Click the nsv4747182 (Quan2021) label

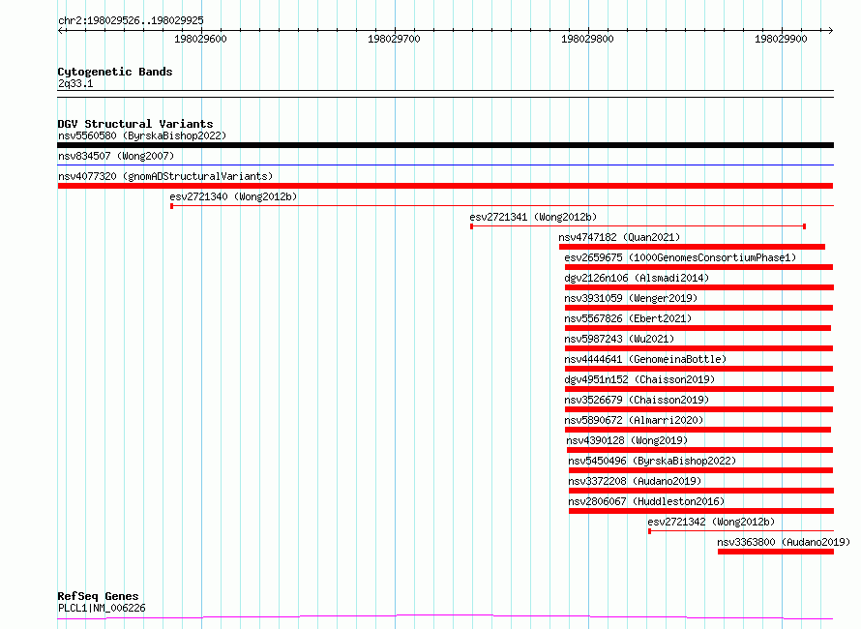[x=619, y=237]
